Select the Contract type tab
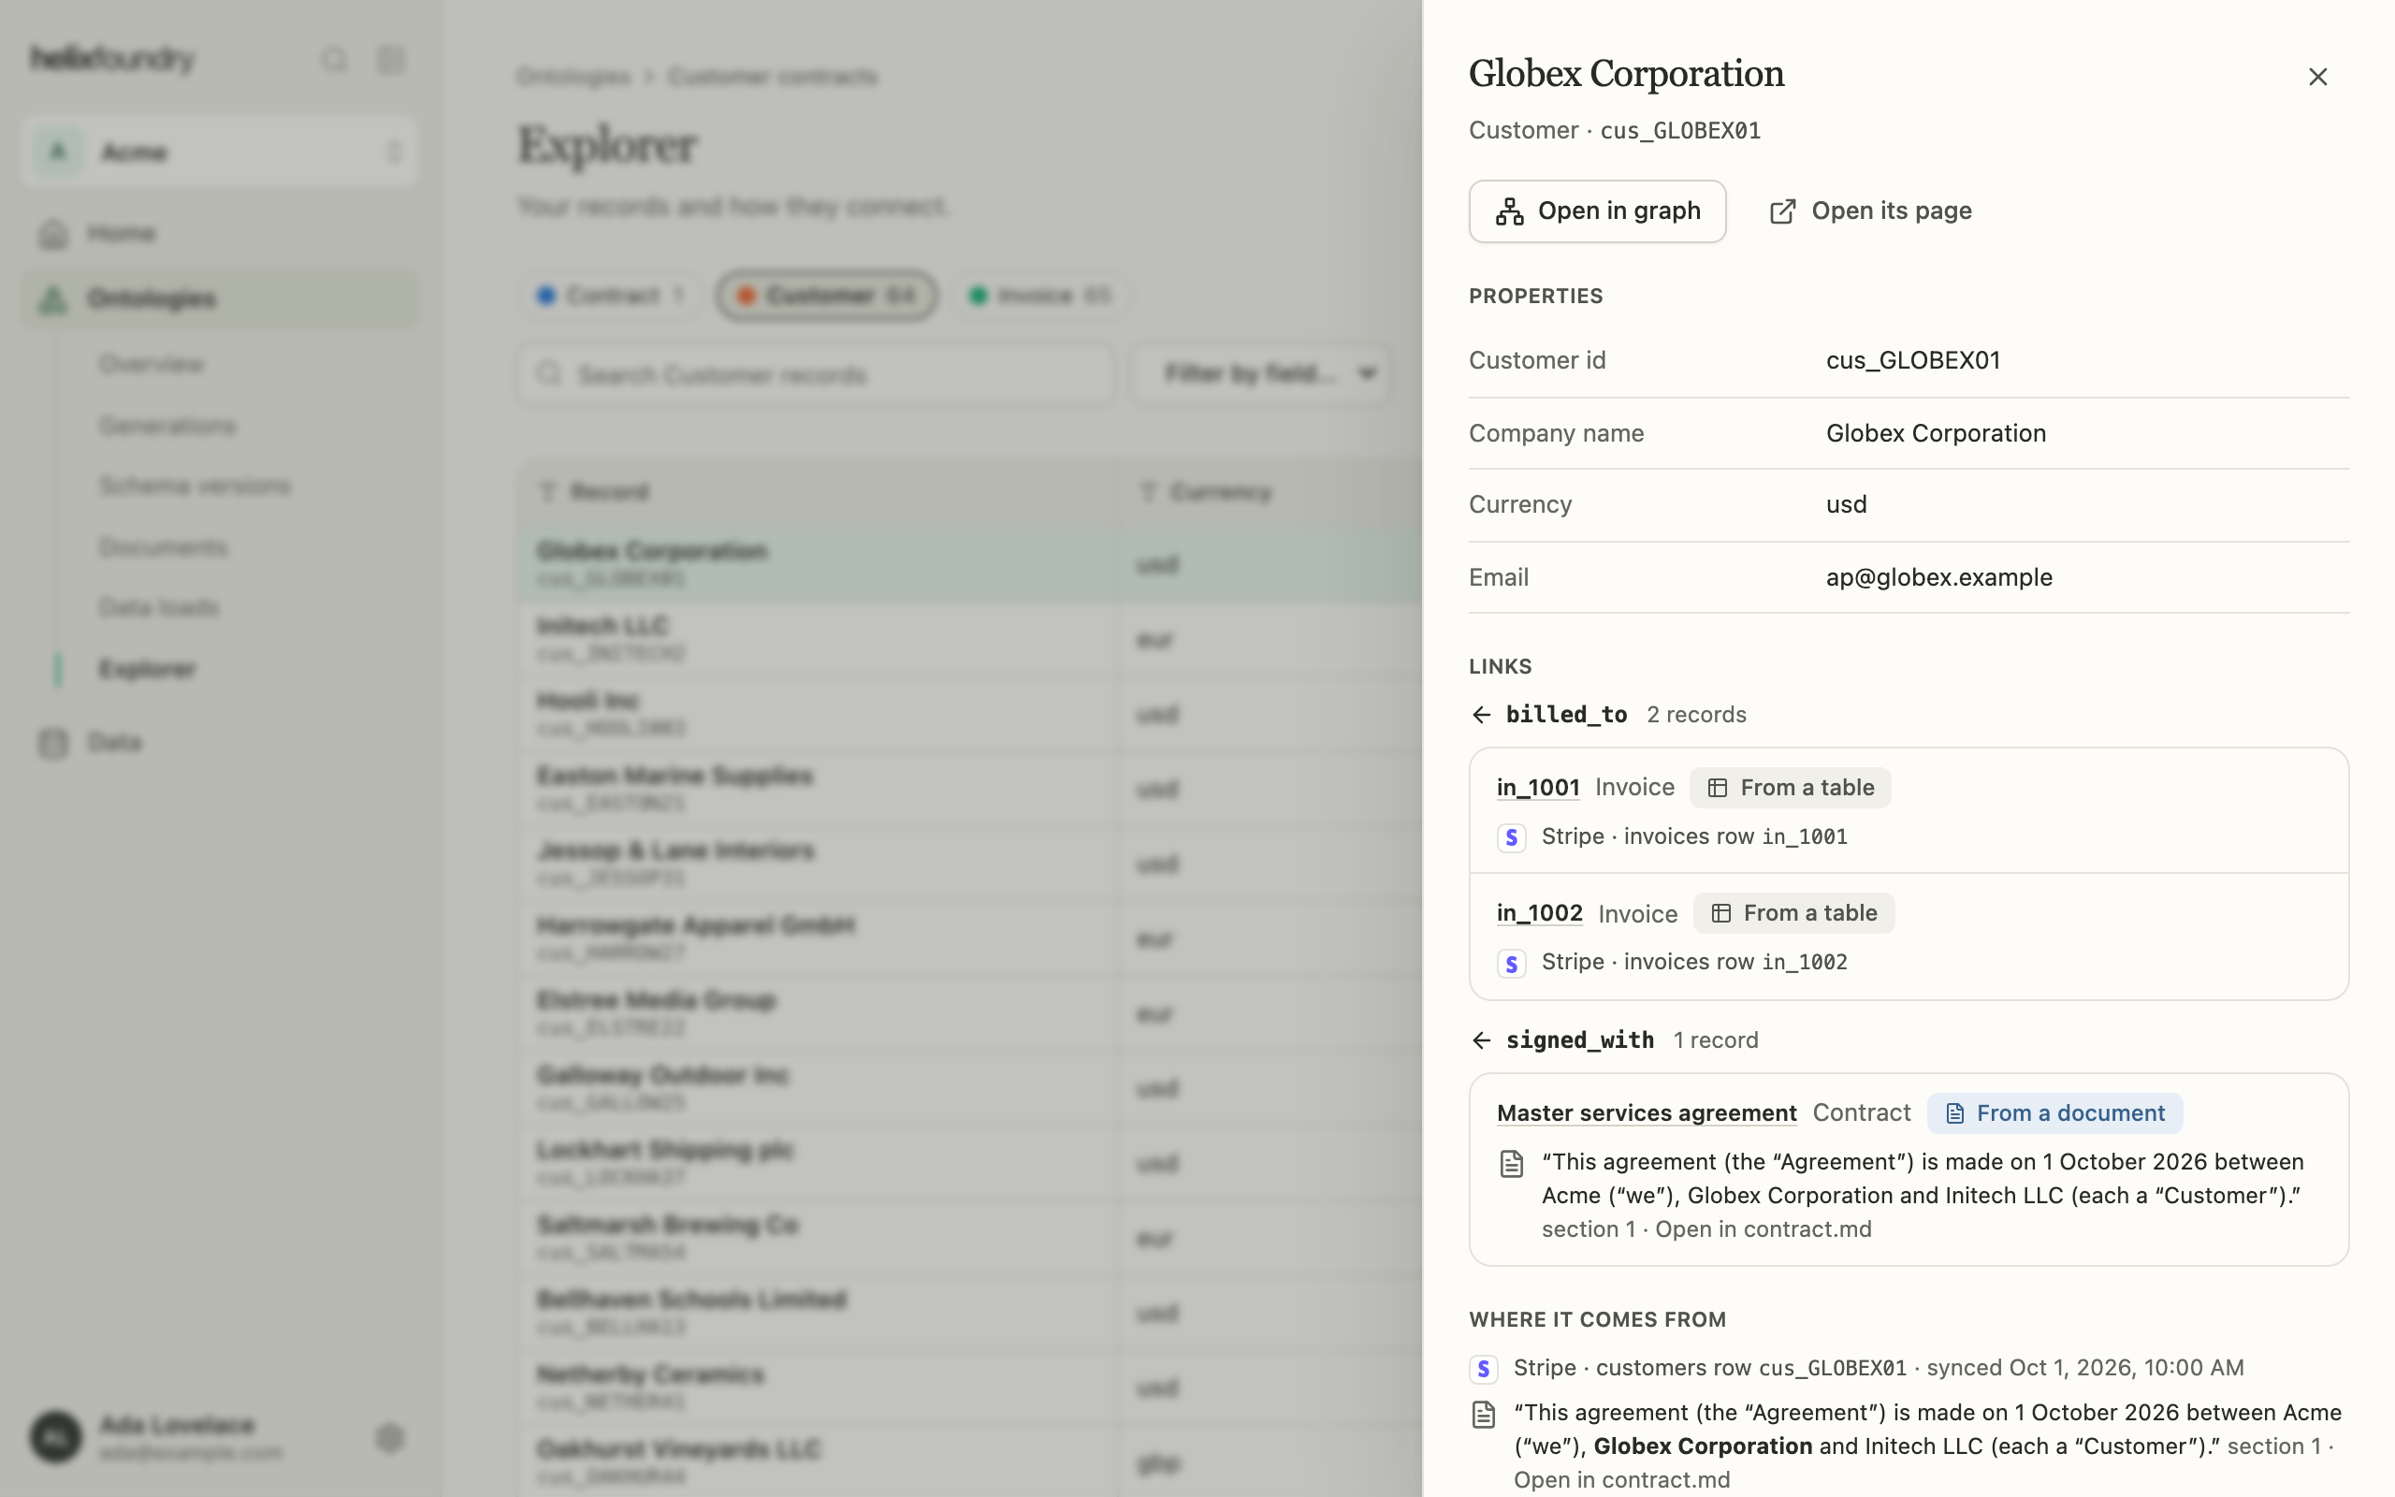This screenshot has height=1497, width=2395. [610, 295]
